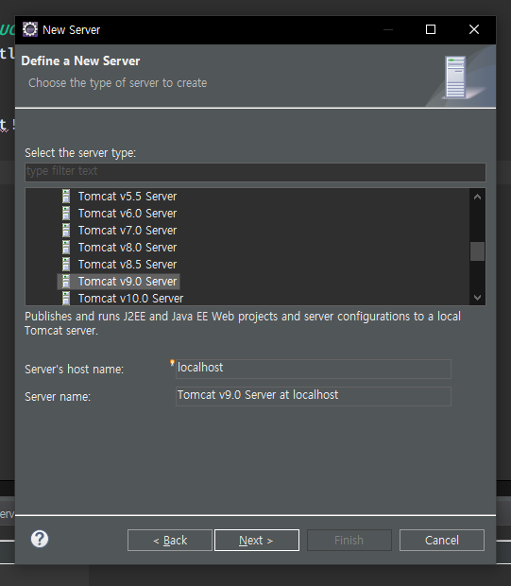
Task: Cancel the New Server dialog
Action: pyautogui.click(x=442, y=540)
